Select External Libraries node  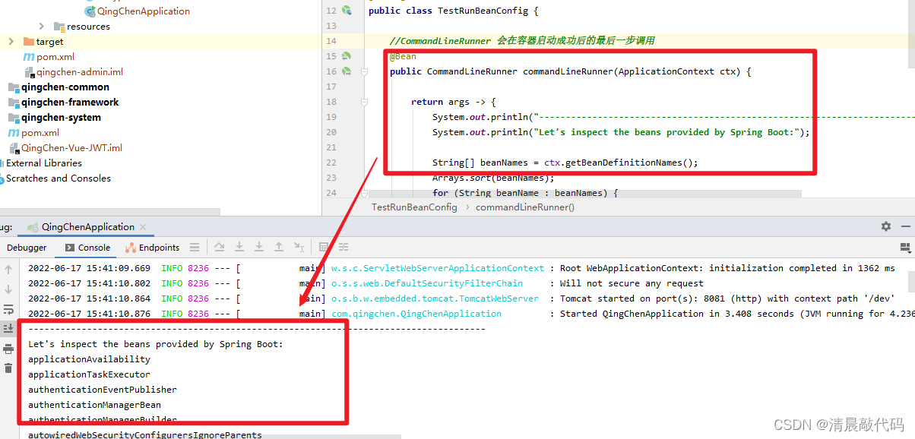click(44, 163)
